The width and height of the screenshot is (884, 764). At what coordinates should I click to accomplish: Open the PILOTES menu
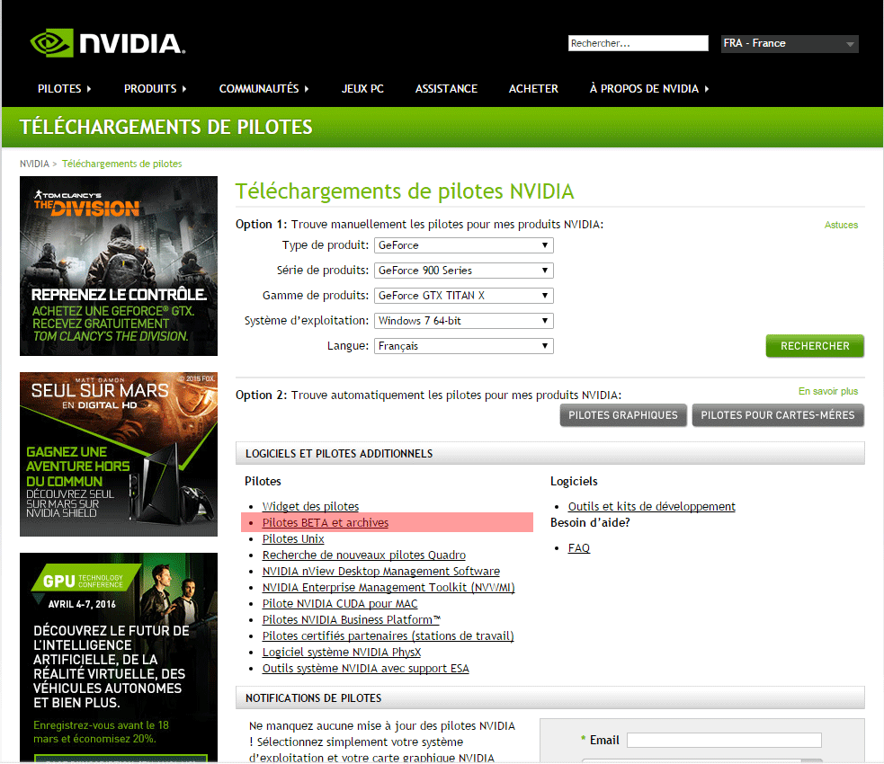64,88
